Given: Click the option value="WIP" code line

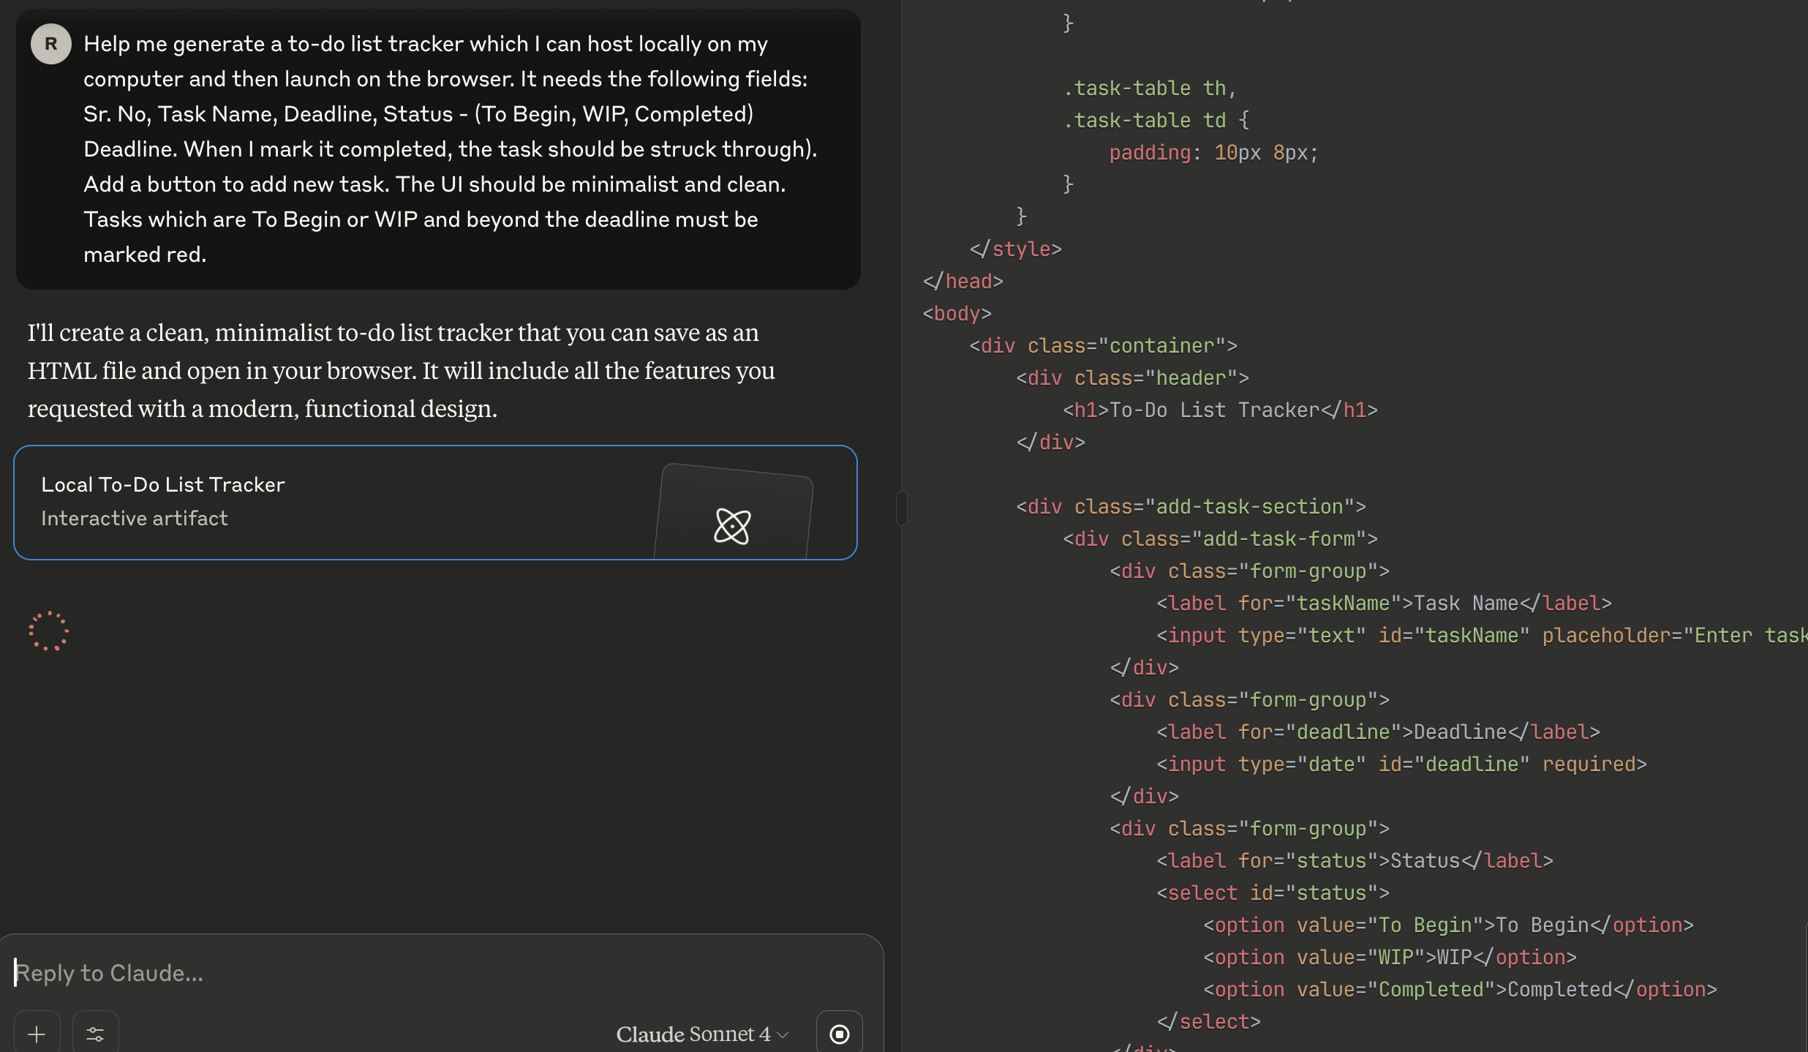Looking at the screenshot, I should point(1390,957).
